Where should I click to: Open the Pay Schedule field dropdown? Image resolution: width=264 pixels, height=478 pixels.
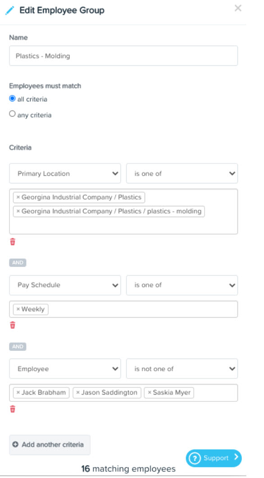[65, 285]
